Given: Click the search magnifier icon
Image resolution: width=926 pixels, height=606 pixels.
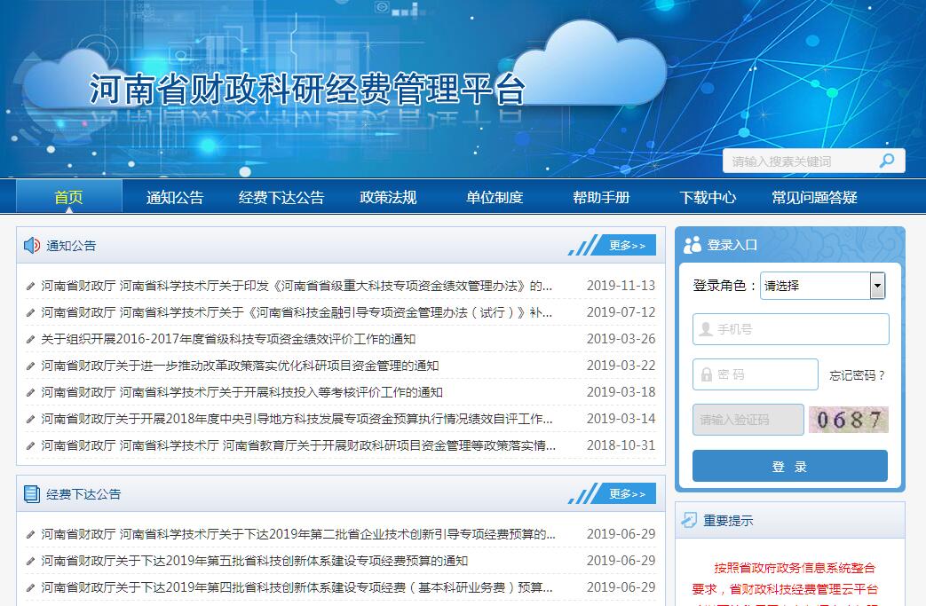Looking at the screenshot, I should coord(886,161).
